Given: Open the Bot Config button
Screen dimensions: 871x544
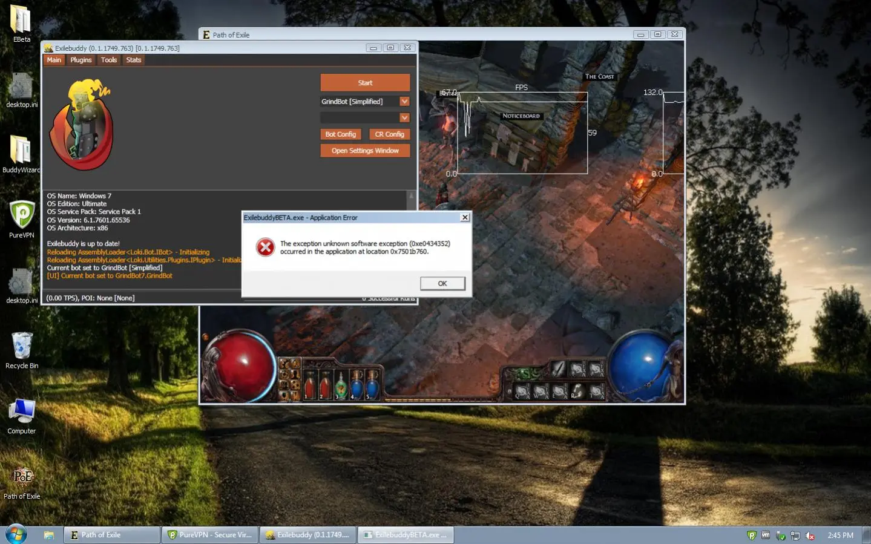Looking at the screenshot, I should (340, 134).
